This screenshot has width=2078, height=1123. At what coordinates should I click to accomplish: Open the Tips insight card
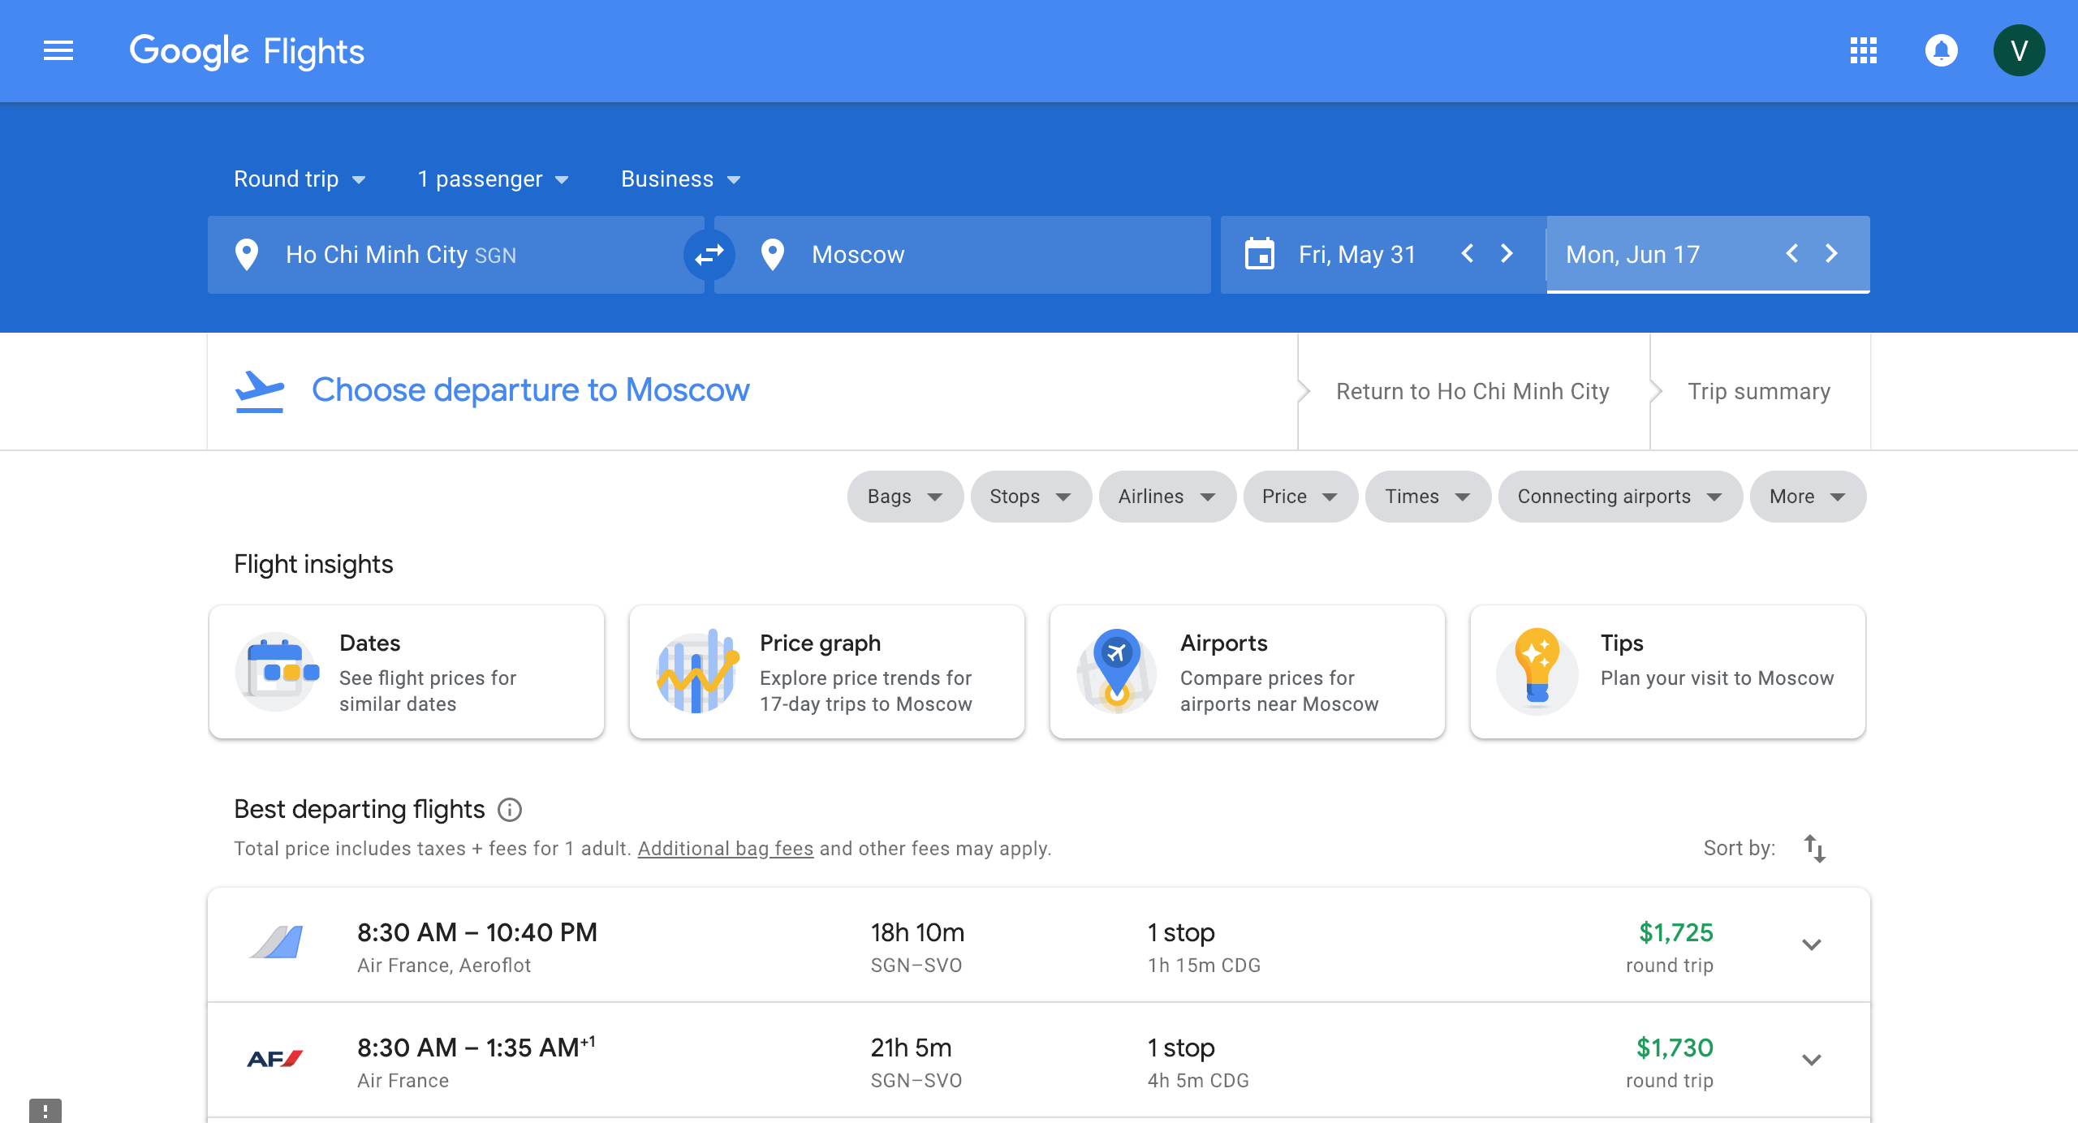click(x=1668, y=672)
